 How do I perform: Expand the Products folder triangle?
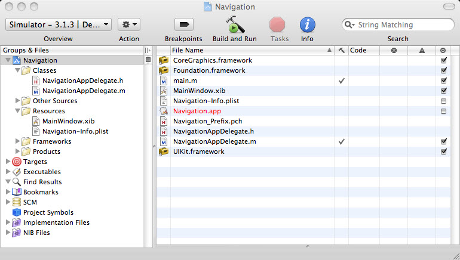click(x=17, y=151)
